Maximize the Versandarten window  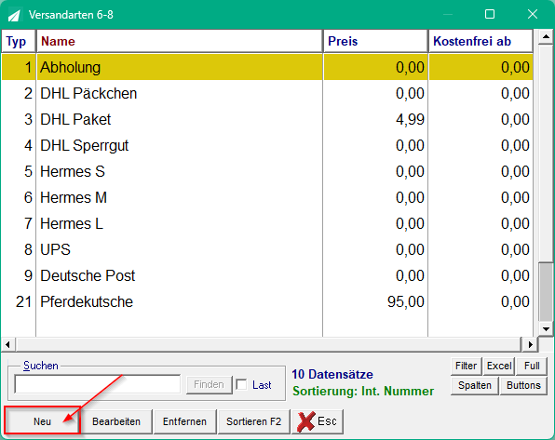490,14
